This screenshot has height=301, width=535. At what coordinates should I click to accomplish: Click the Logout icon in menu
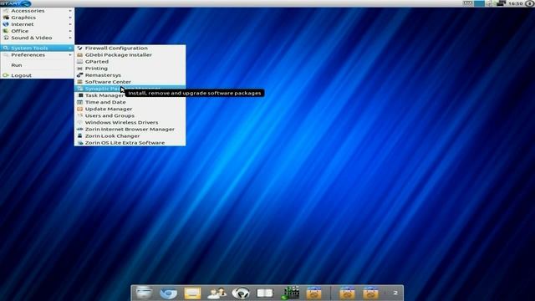(6, 75)
